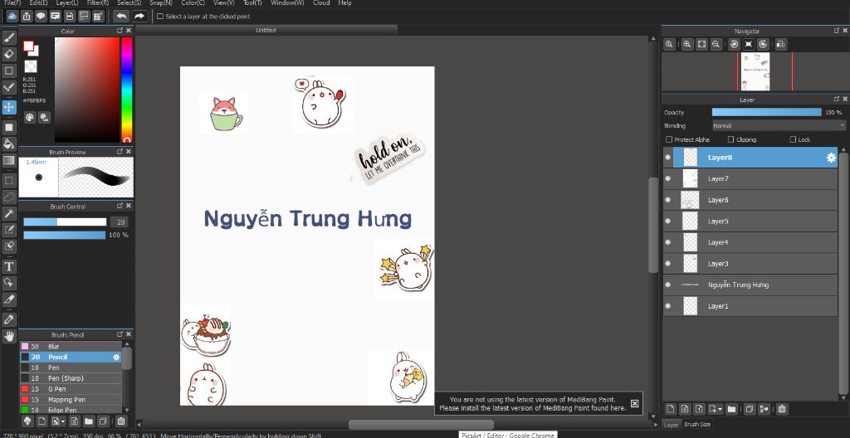The image size is (850, 438).
Task: Rotate canvas left in Navigator
Action: (734, 45)
